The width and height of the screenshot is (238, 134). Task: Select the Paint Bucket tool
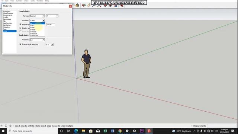click(77, 5)
